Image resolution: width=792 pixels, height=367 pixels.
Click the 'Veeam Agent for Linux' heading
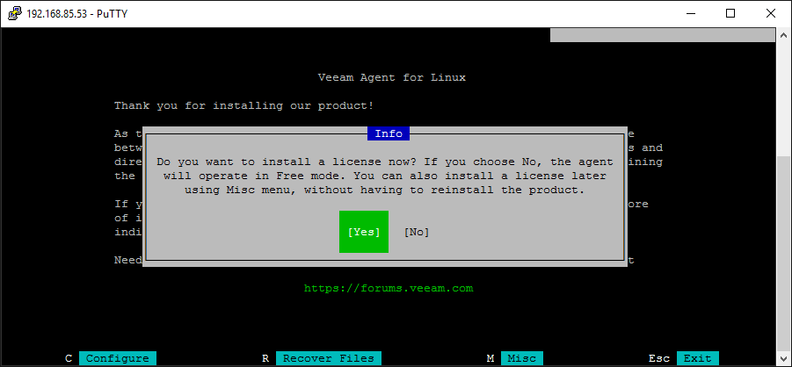click(x=391, y=78)
